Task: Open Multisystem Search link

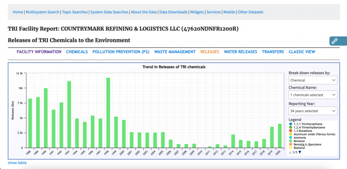Action: [x=43, y=12]
